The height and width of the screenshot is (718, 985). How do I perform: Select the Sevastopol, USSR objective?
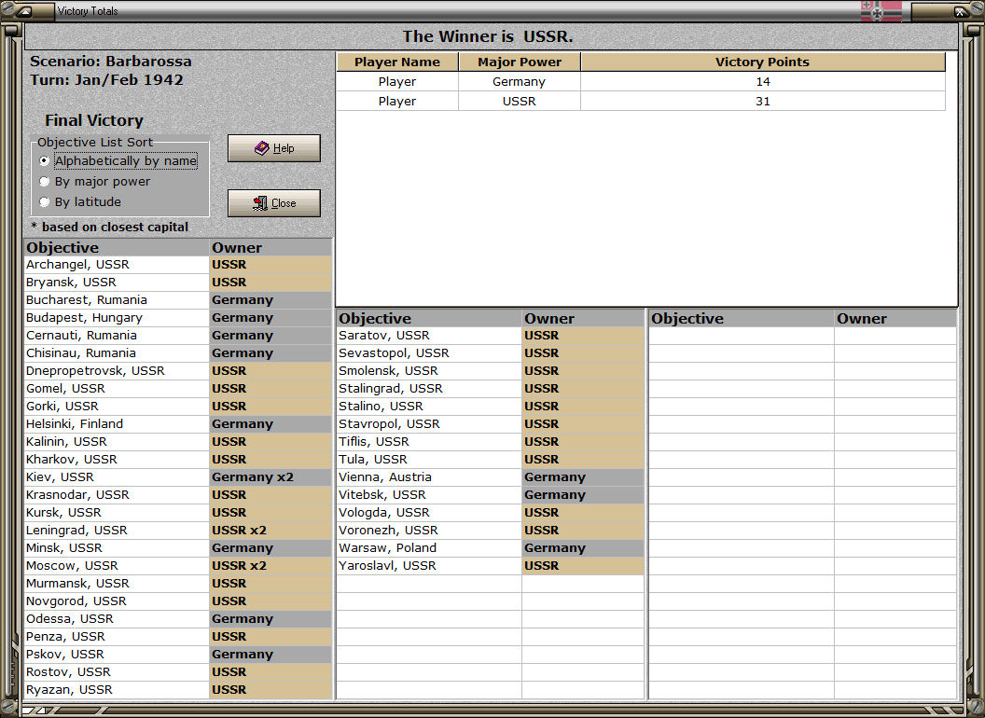tap(429, 353)
